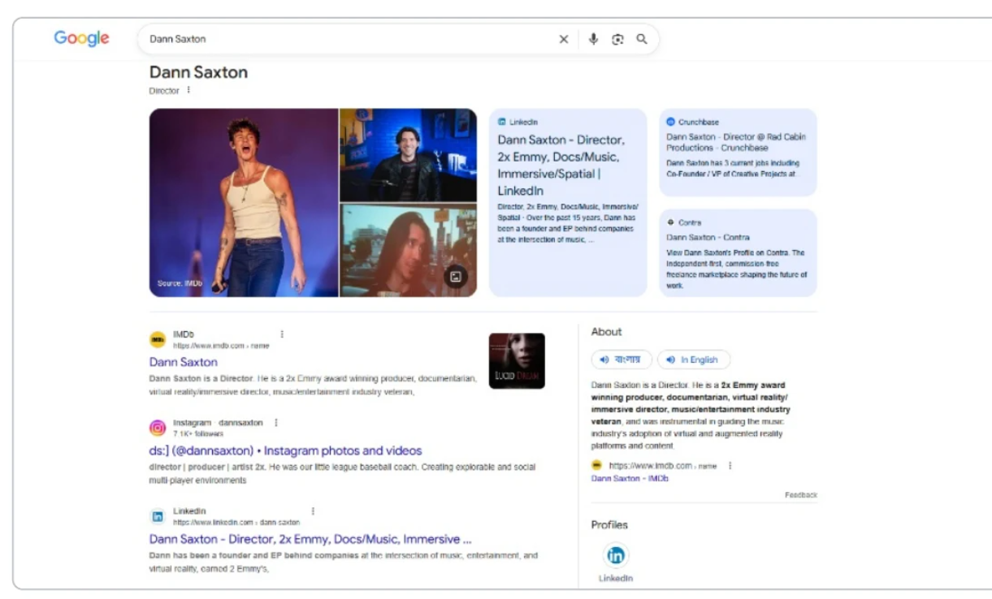The height and width of the screenshot is (599, 992).
Task: Play About text in Bengali button
Action: click(622, 360)
